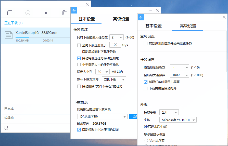Screen dimensions: 228x146
Task: Click the pause task toolbar icon
Action: [x=46, y=13]
